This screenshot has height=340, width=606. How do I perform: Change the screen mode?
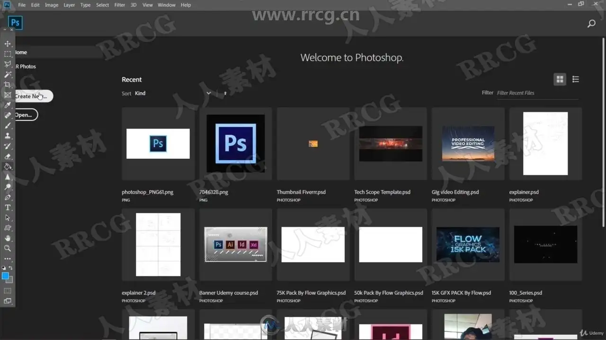(x=8, y=301)
